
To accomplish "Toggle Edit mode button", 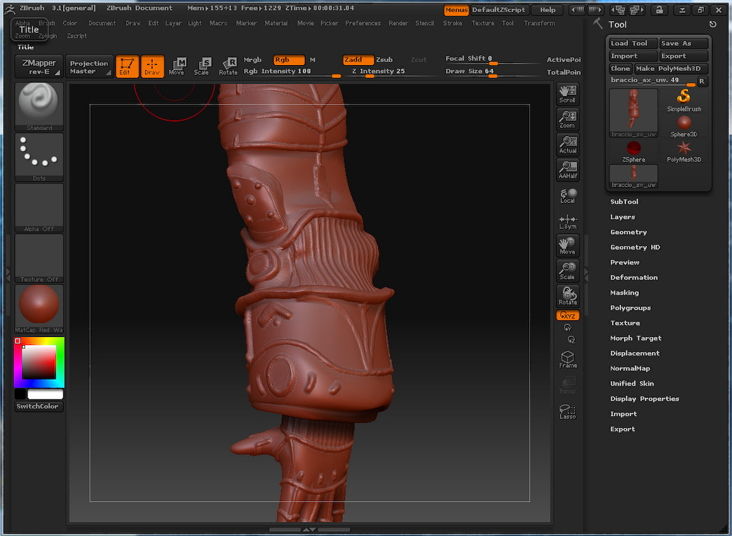I will pos(127,67).
